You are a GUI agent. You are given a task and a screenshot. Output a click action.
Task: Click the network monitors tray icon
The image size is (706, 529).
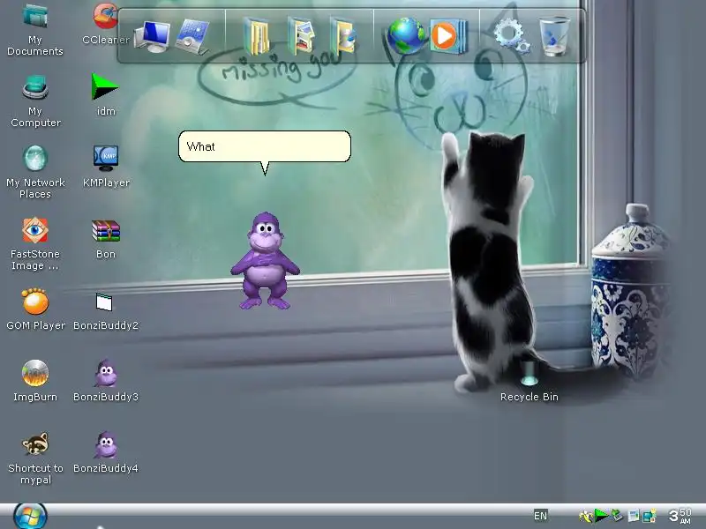point(650,516)
